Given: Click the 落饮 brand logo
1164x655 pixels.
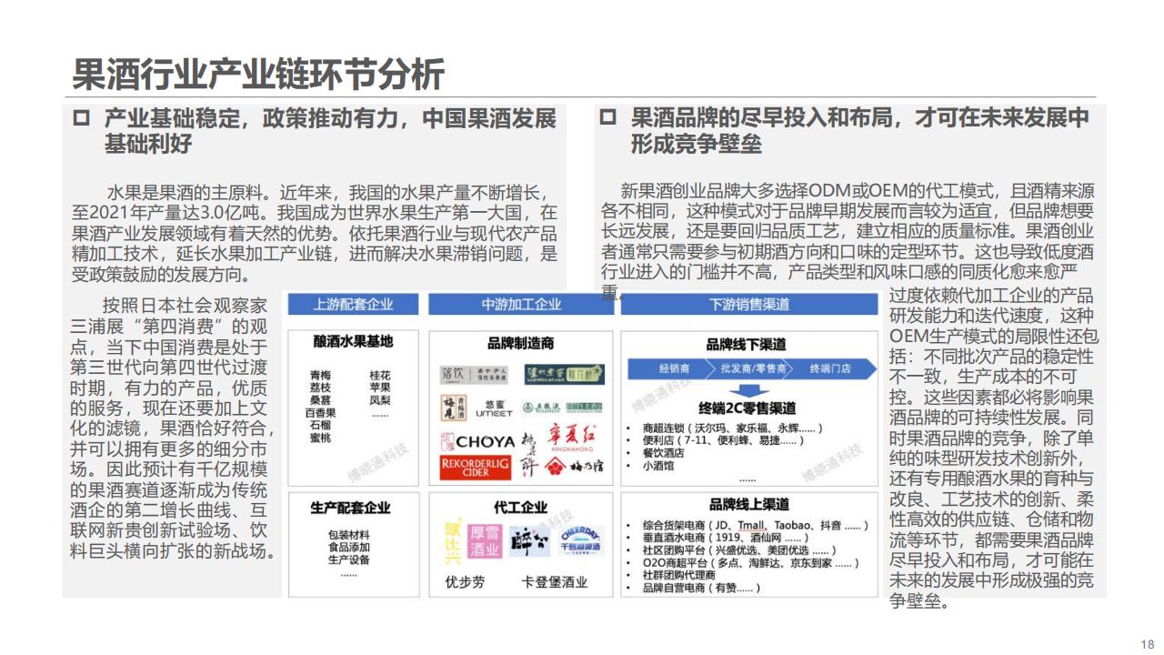Looking at the screenshot, I should tap(454, 375).
